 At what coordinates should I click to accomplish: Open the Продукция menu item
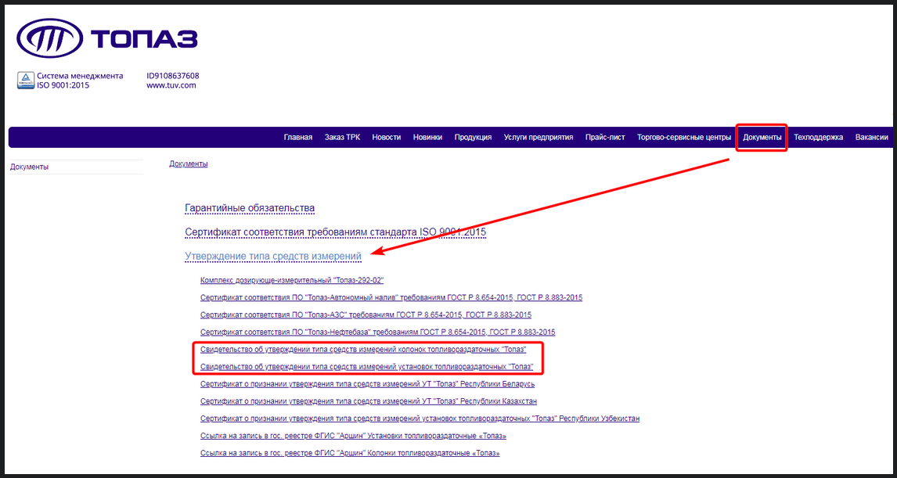[x=473, y=137]
